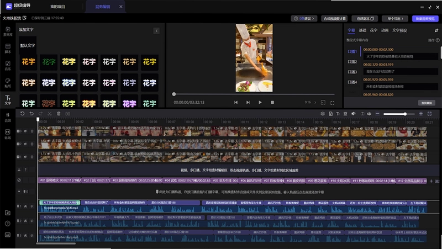
Task: Open the 音乐 music panel
Action: tap(8, 66)
